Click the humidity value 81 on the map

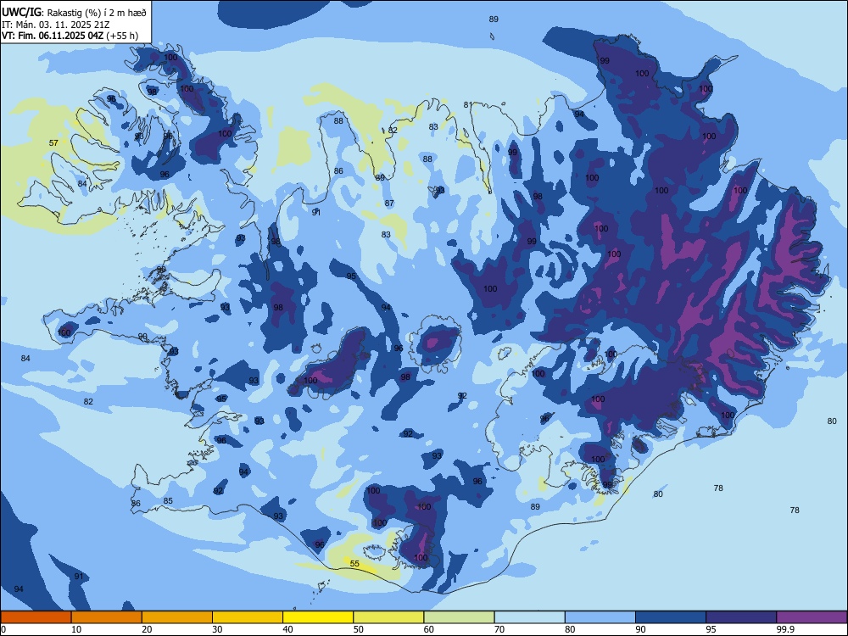tap(468, 104)
